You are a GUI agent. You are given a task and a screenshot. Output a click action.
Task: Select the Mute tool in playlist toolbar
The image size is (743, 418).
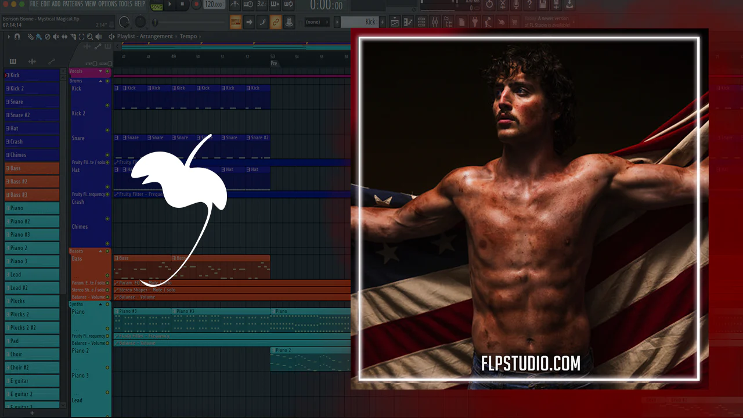(56, 37)
